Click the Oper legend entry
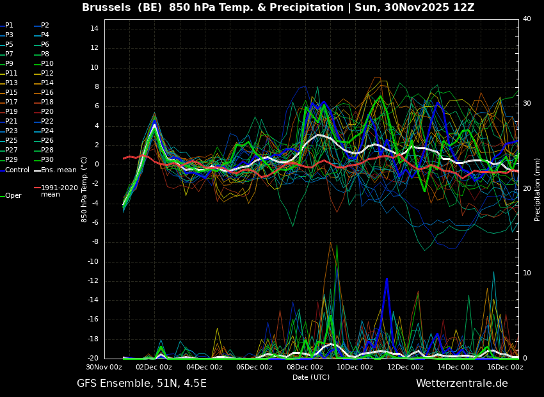This screenshot has height=397, width=544. [13, 196]
